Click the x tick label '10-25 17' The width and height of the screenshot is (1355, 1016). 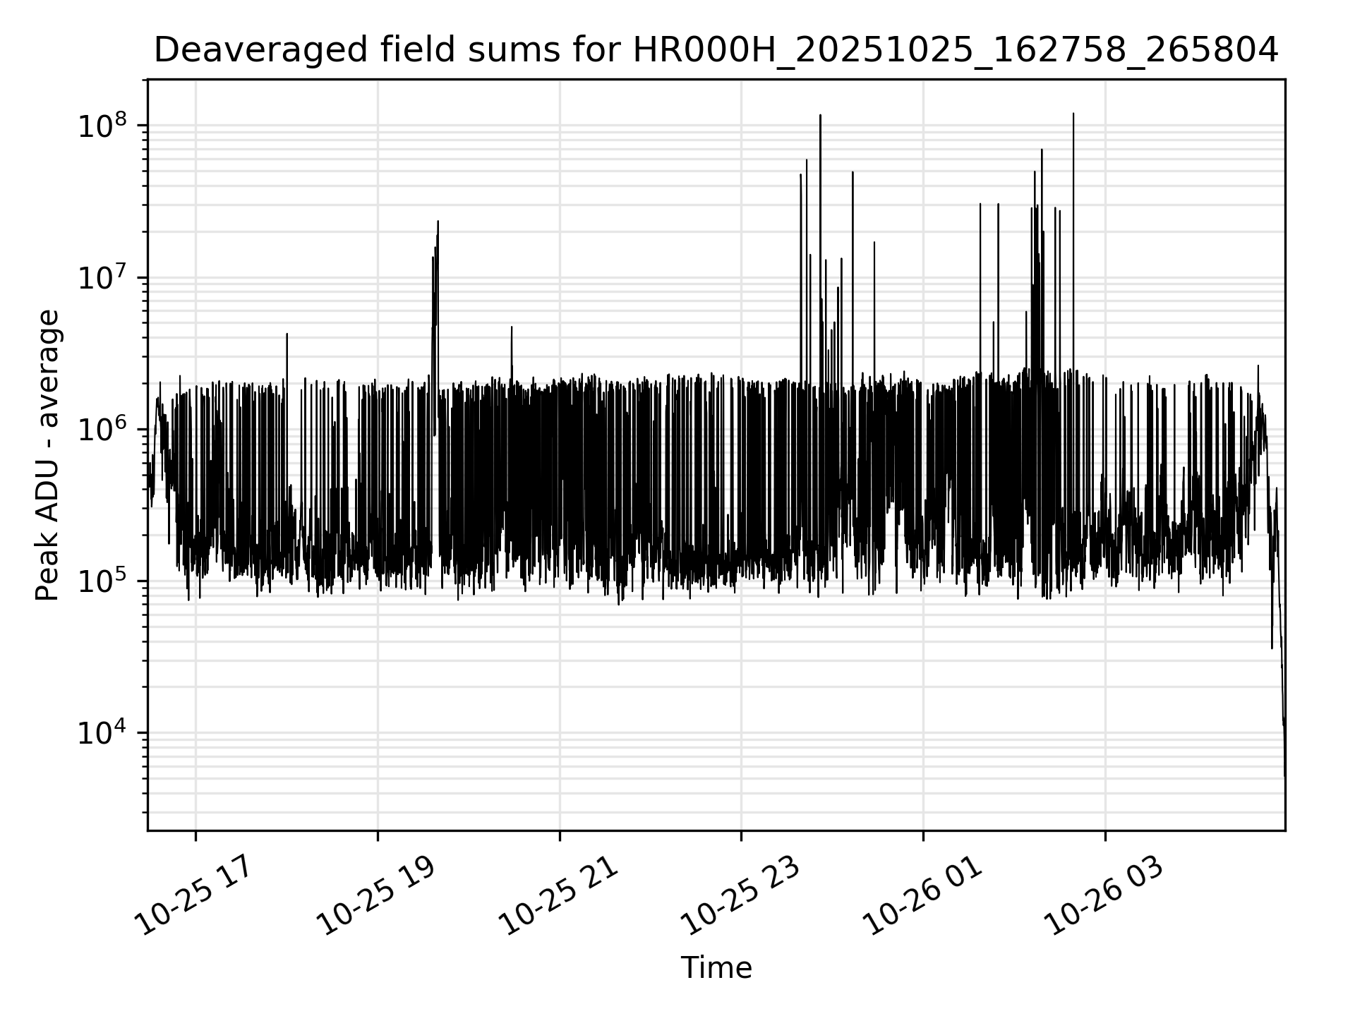coord(193,896)
